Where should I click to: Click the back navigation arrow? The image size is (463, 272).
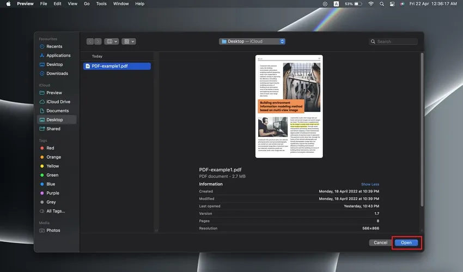90,41
